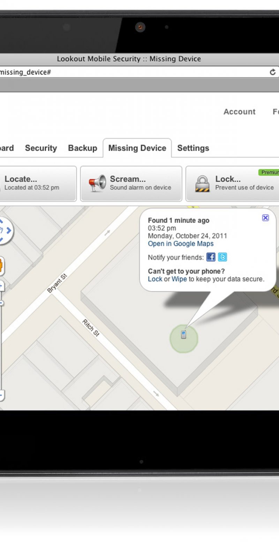This screenshot has height=559, width=279.
Task: Switch to the Security tab
Action: pos(41,148)
